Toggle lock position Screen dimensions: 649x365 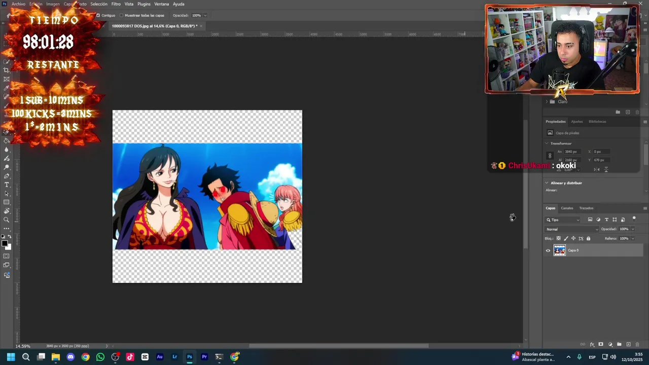[573, 238]
